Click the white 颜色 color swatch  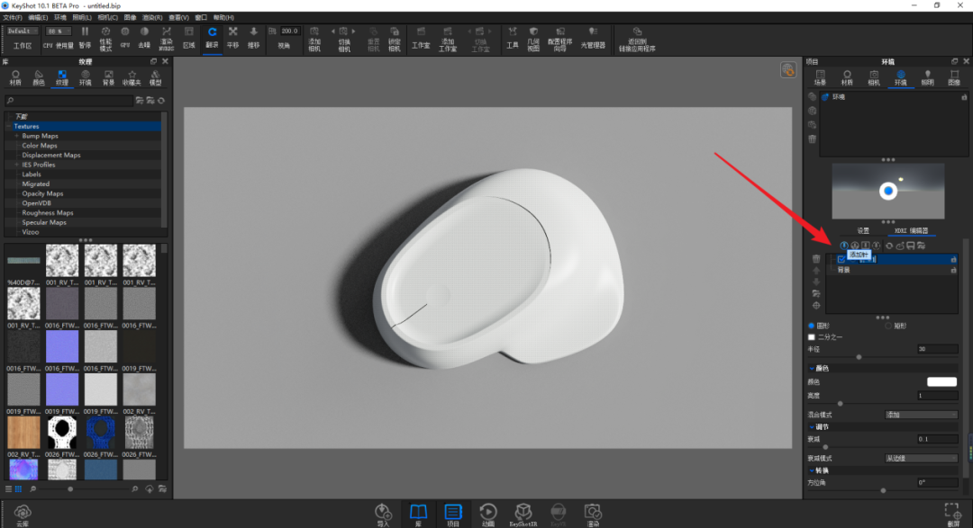tap(941, 381)
